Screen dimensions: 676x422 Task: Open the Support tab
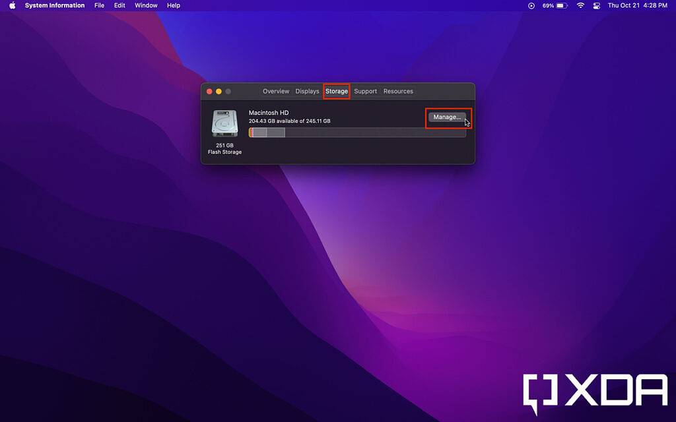tap(365, 91)
